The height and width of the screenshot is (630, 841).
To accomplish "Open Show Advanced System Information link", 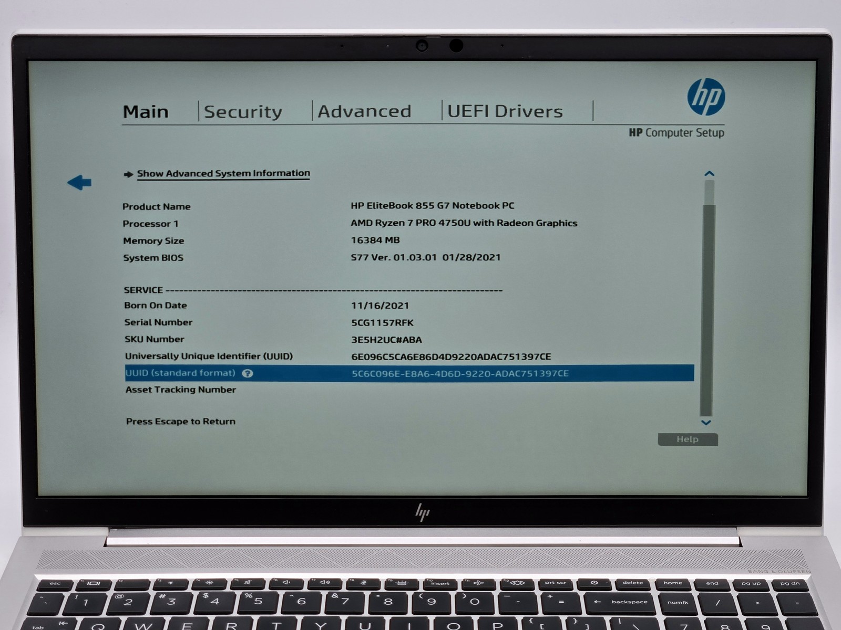I will (x=223, y=174).
